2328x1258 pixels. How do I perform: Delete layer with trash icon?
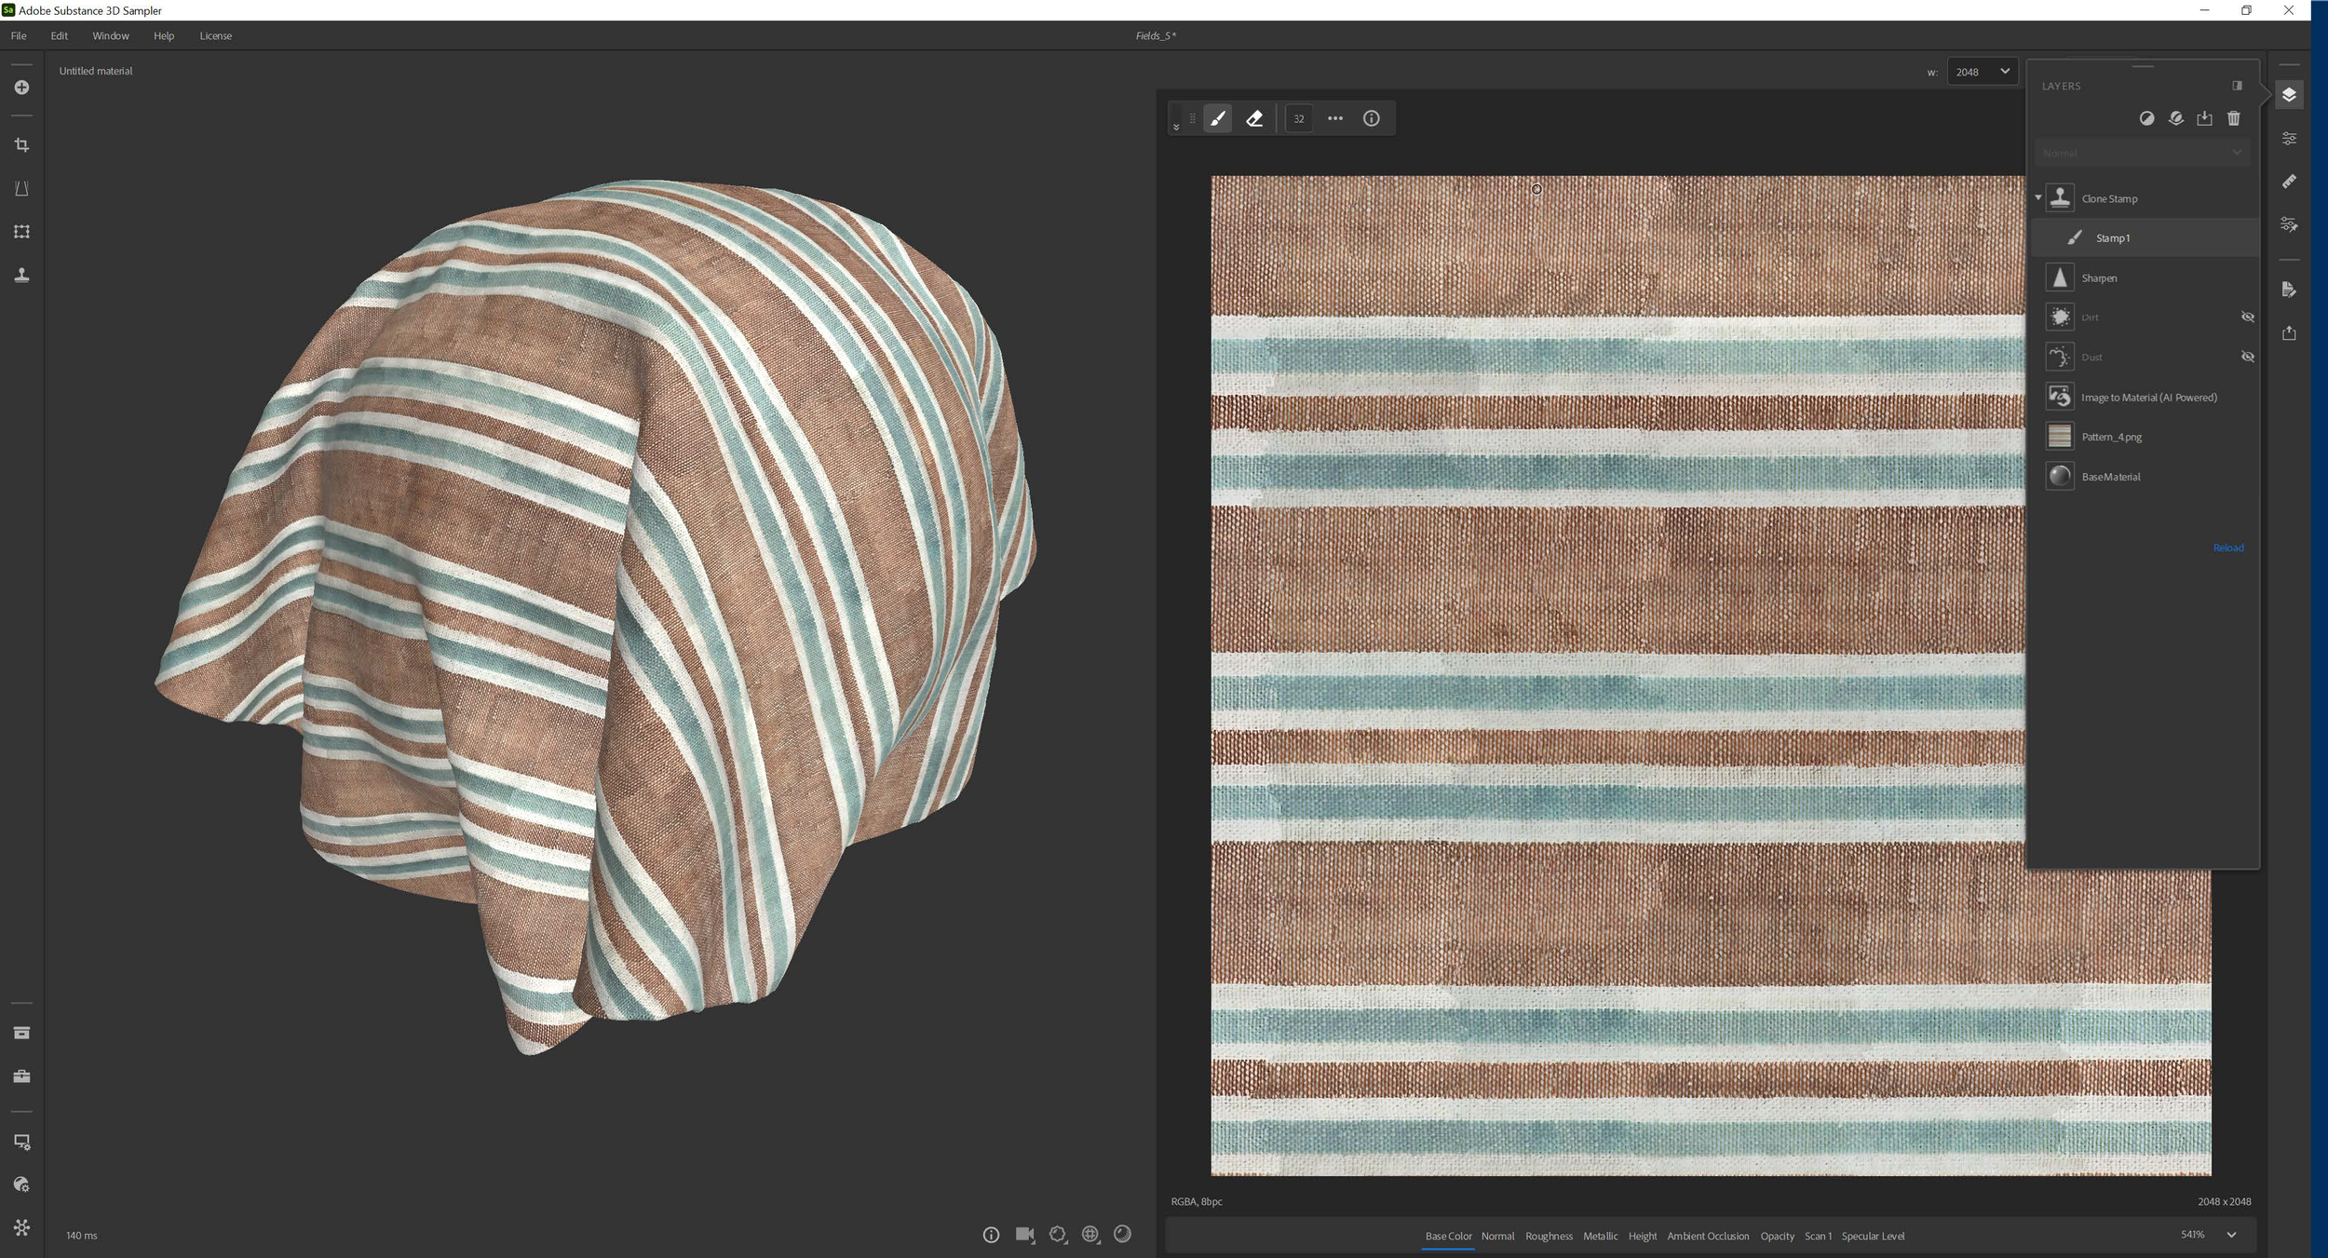[x=2233, y=118]
